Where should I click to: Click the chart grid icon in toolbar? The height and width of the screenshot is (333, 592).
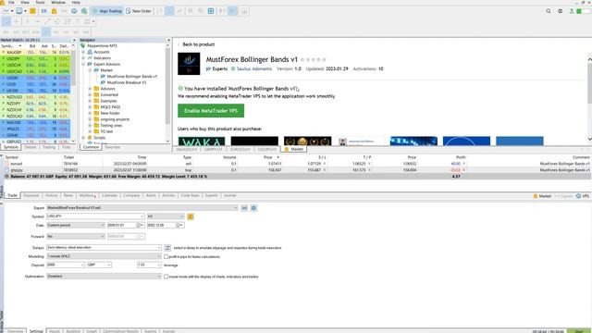211,11
